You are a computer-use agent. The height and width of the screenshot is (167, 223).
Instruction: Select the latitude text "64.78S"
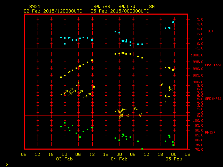pos(101,7)
